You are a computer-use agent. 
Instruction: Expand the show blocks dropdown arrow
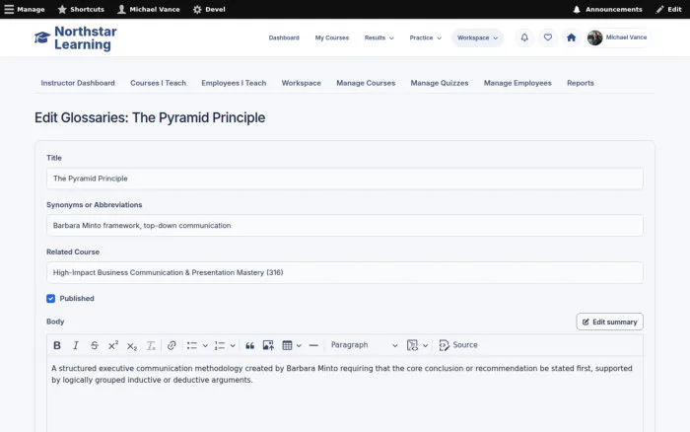pyautogui.click(x=425, y=345)
